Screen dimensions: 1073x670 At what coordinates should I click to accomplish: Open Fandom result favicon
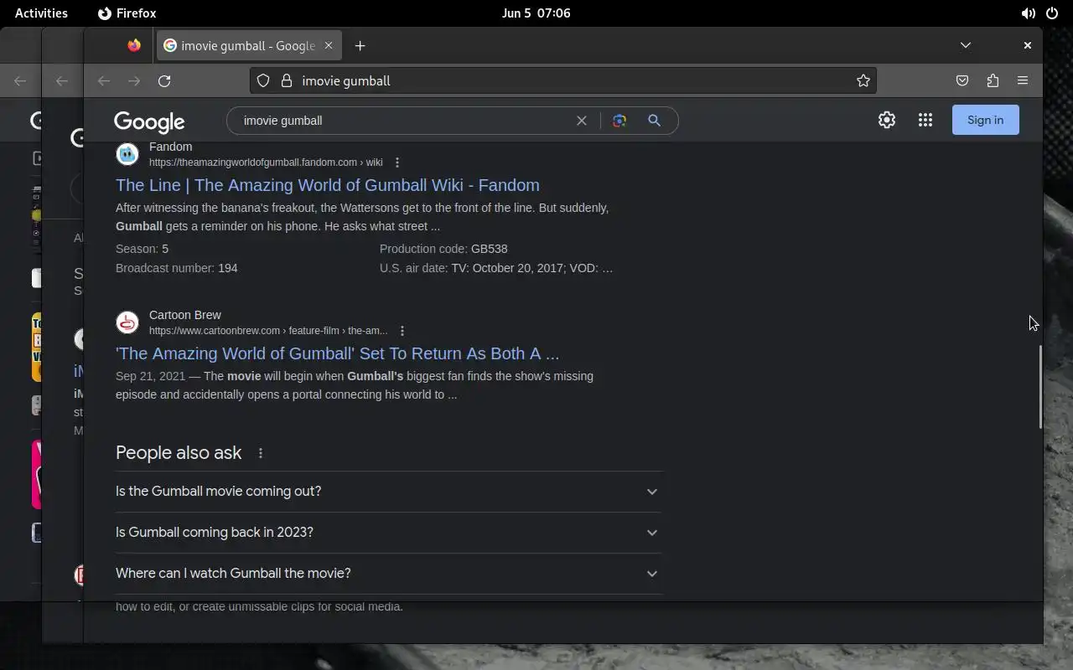click(x=127, y=154)
